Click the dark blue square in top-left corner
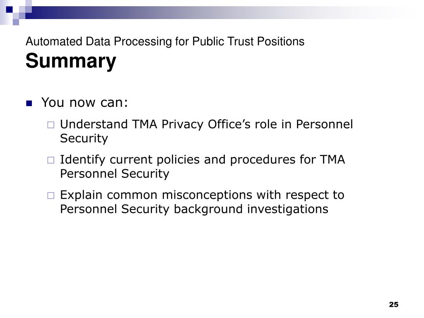Viewport: 424px width, 318px height. tap(10, 10)
